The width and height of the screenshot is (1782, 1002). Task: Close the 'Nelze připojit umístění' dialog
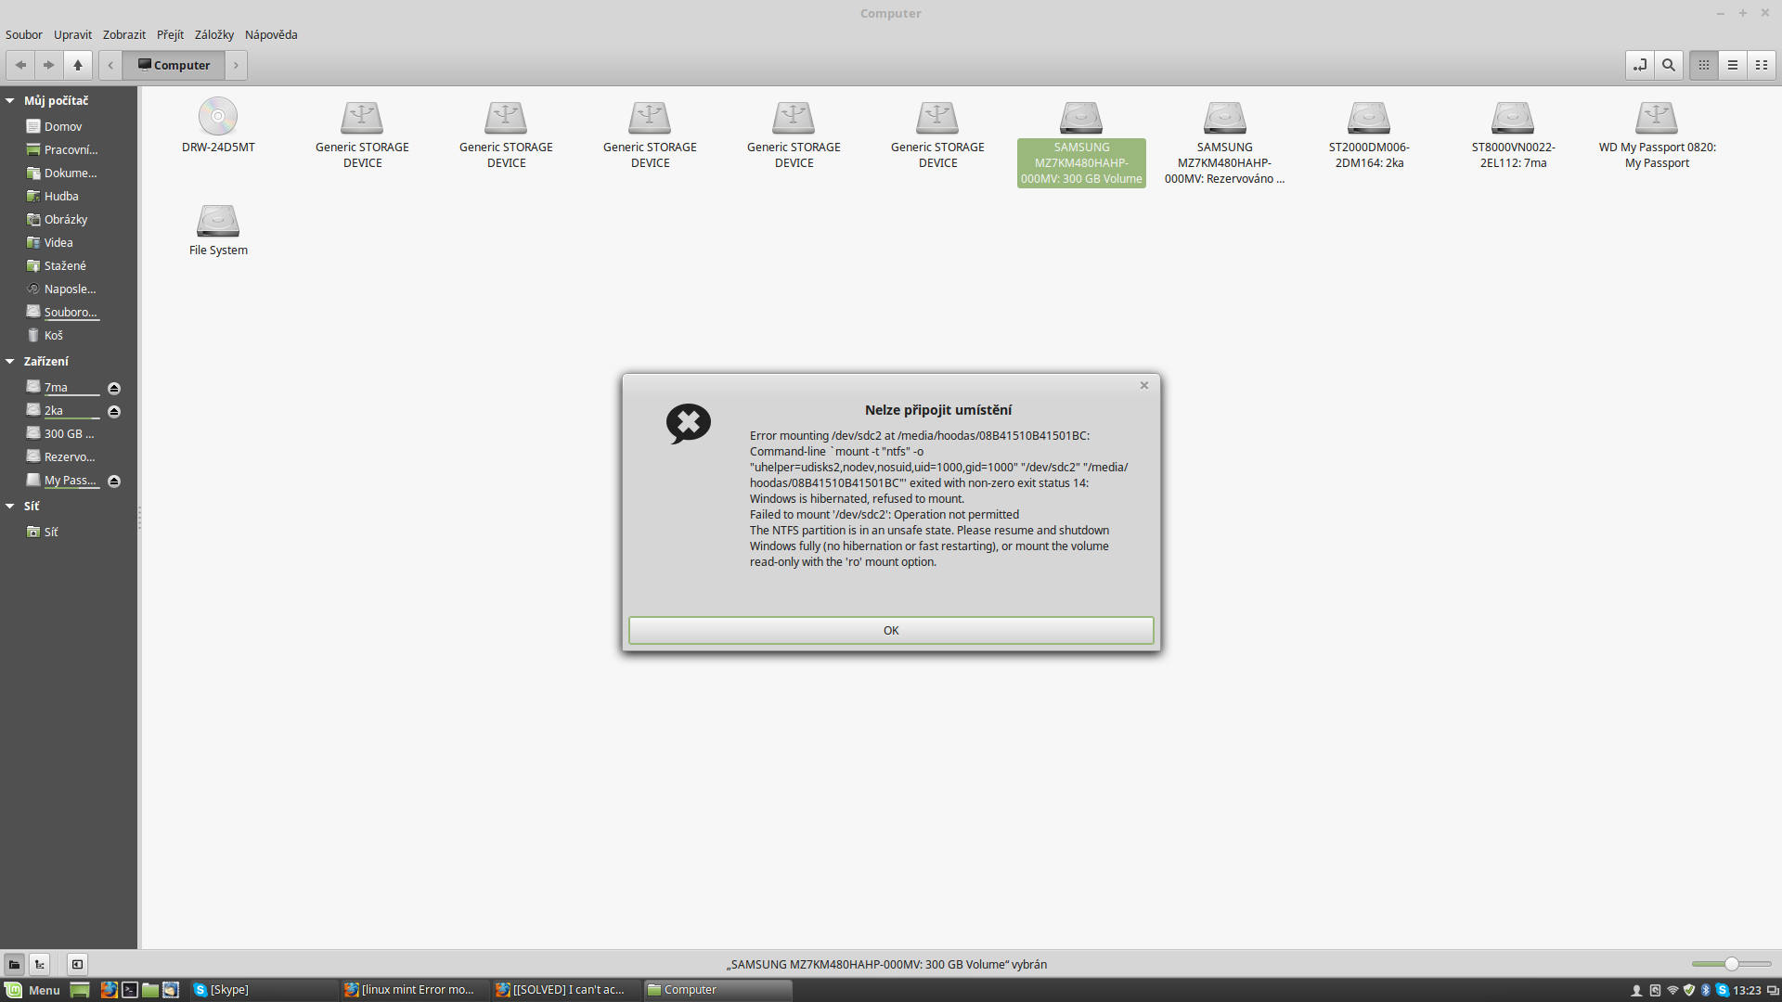pyautogui.click(x=1144, y=385)
